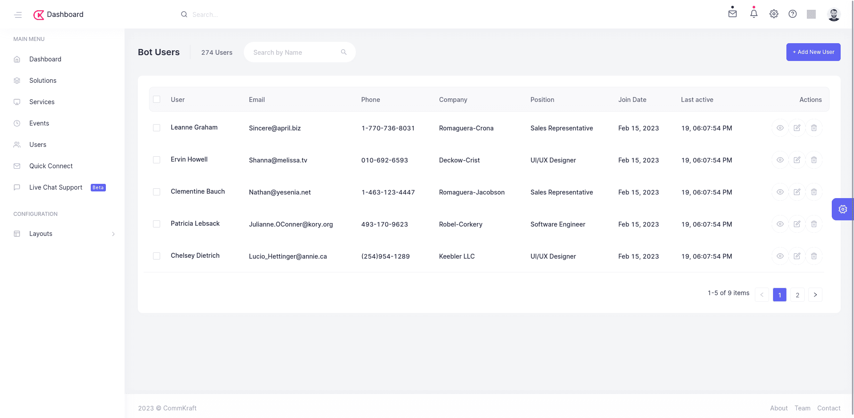This screenshot has height=418, width=854.
Task: Toggle the sidebar hamburger menu
Action: click(18, 15)
